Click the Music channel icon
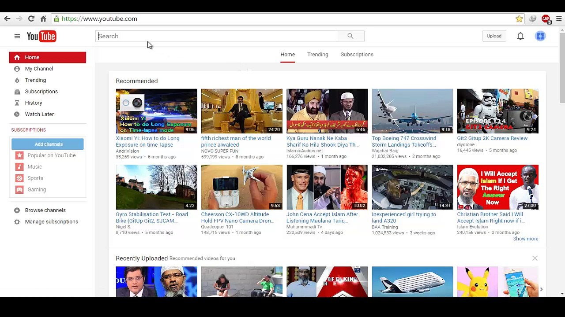The height and width of the screenshot is (317, 565). point(19,167)
